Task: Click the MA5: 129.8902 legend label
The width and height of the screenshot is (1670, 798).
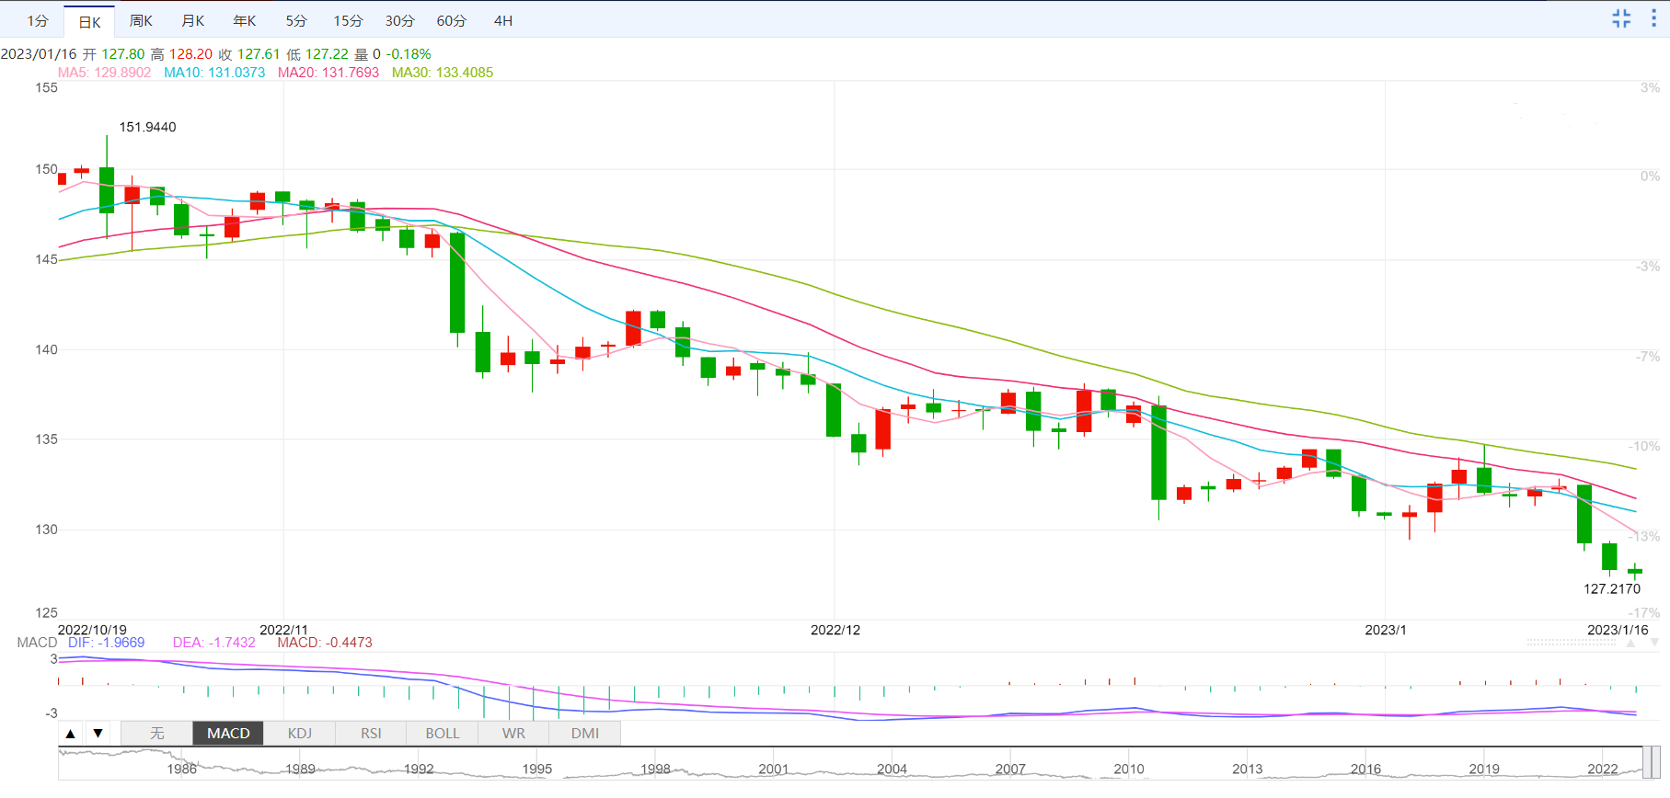Action: 104,73
